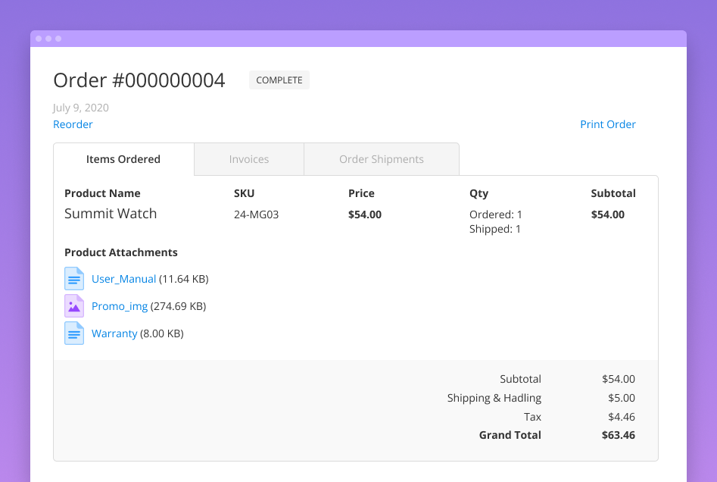
Task: Click the Order #000000004 heading
Action: click(x=139, y=80)
